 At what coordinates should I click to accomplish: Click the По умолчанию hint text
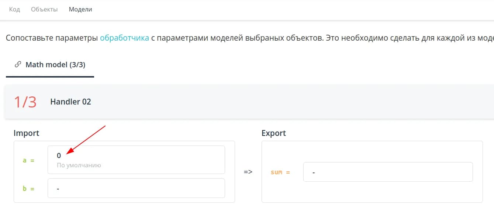[x=79, y=165]
